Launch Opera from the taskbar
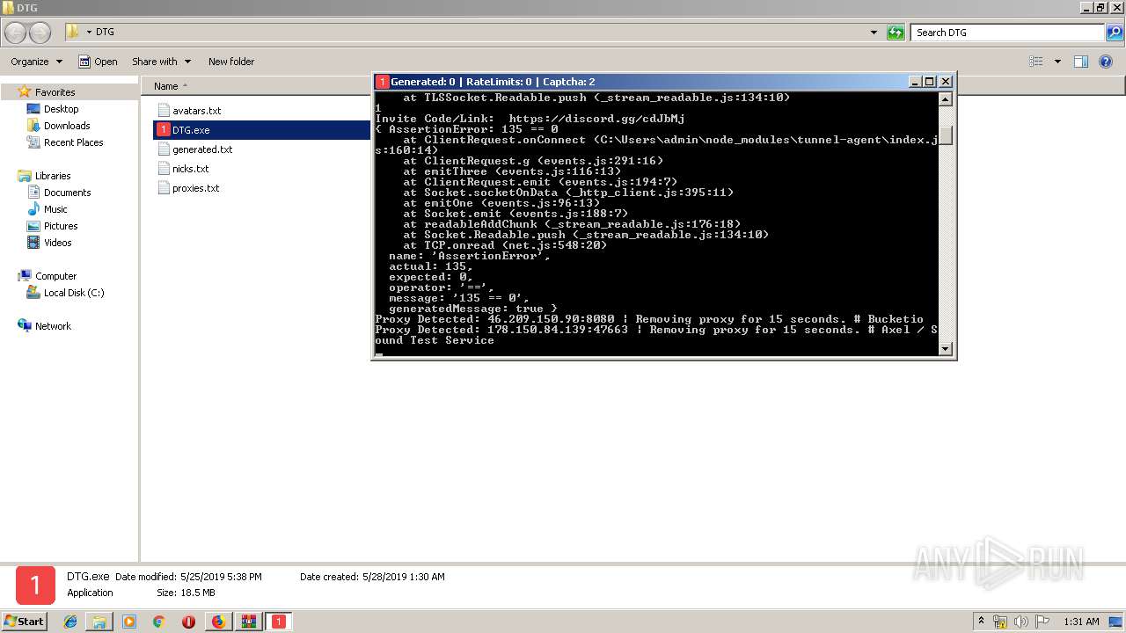1126x633 pixels. (188, 622)
